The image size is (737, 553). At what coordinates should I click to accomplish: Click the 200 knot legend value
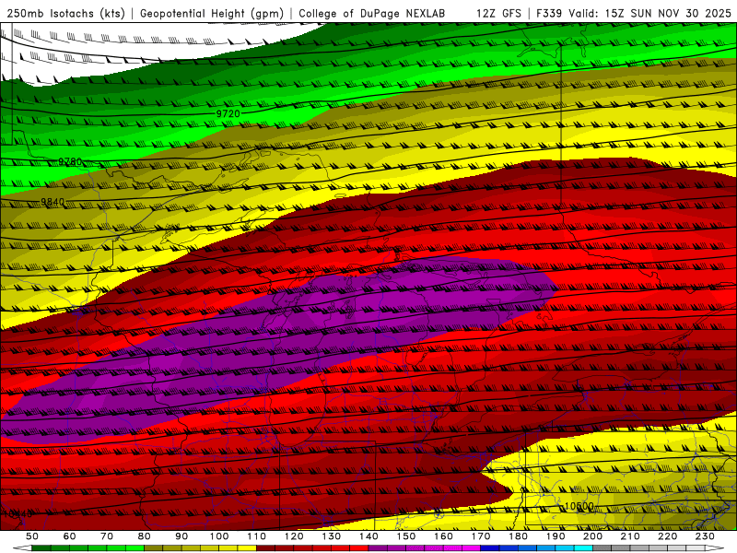pos(592,536)
